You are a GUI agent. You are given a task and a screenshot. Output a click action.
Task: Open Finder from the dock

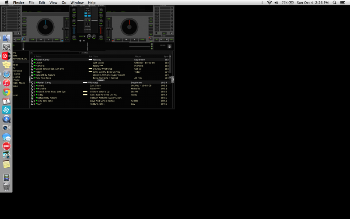point(6,38)
